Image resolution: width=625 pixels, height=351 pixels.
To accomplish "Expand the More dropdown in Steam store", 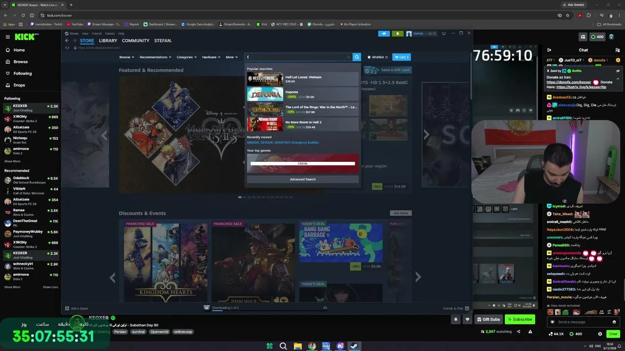I will pos(231,57).
